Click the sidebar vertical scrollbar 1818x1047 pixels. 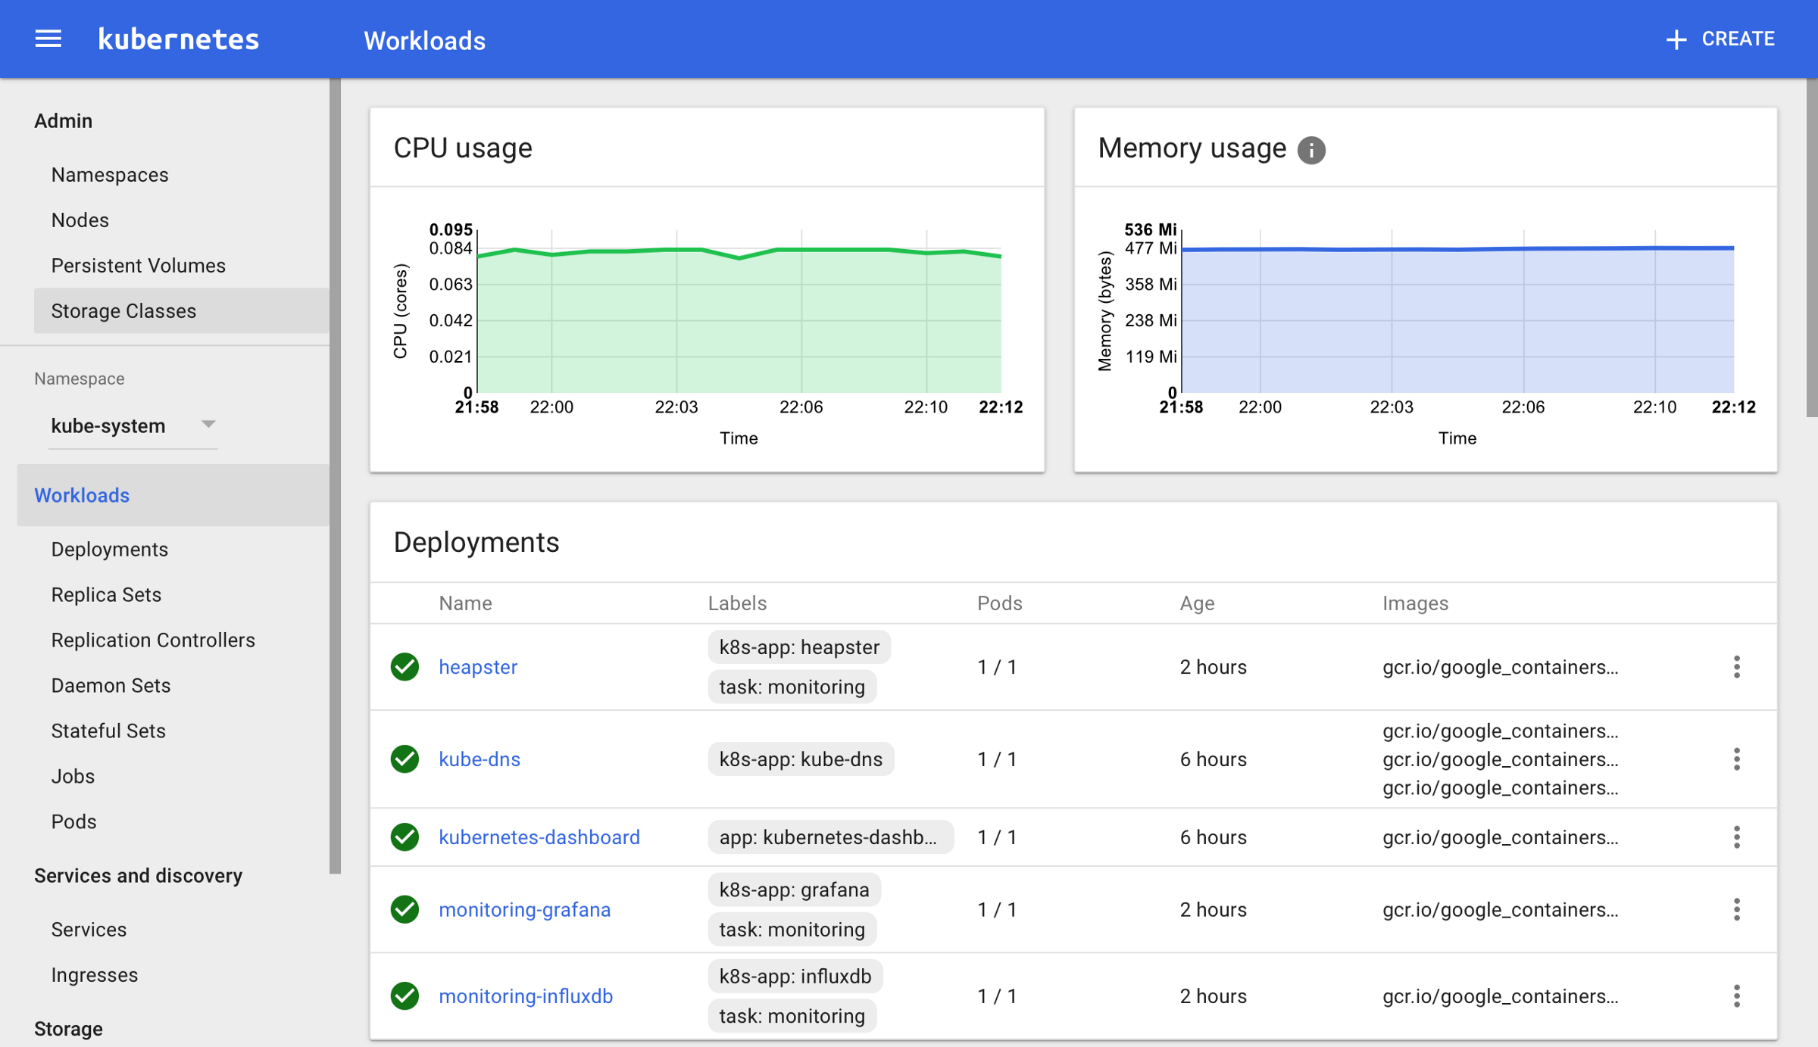[x=335, y=475]
